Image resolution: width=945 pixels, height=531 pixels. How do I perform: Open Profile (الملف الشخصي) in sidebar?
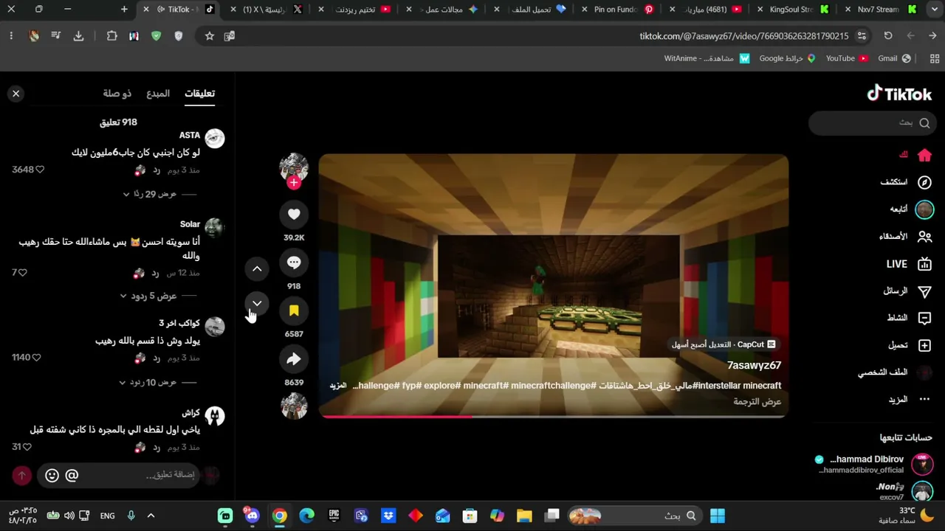[895, 372]
